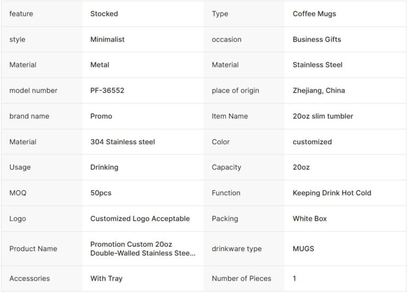Click the "Customized Logo Acceptable" text
408x293 pixels.
tap(140, 219)
